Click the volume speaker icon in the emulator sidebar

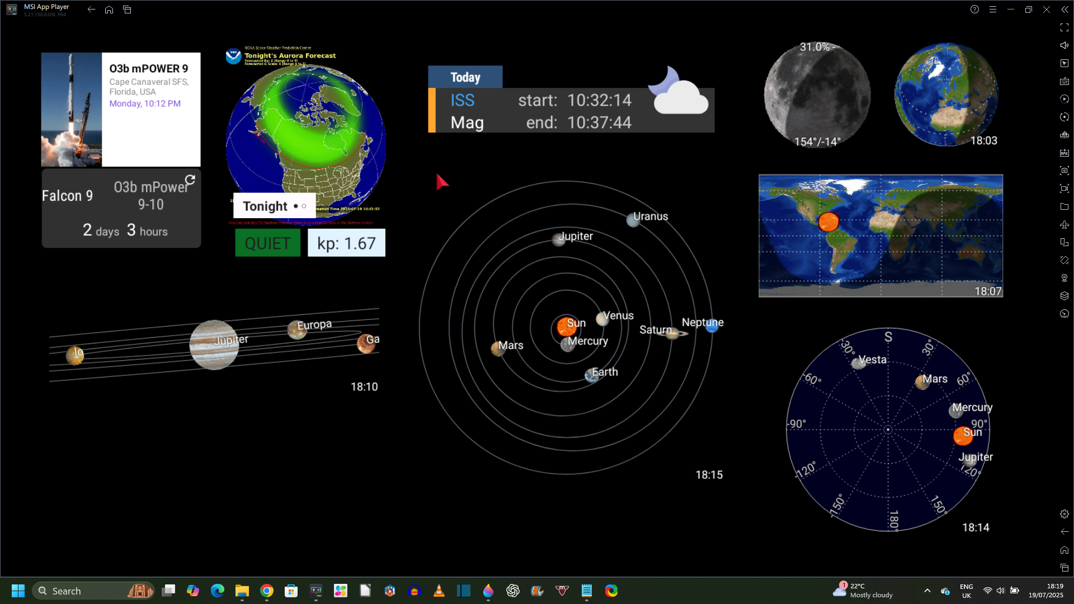point(1064,45)
